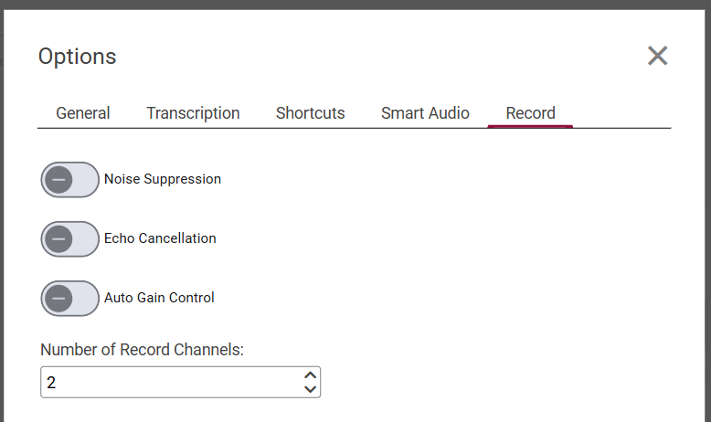Click the Noise Suppression label text

163,180
